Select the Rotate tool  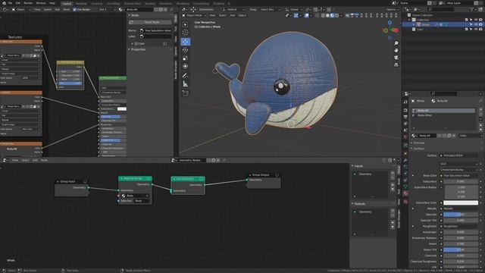coord(185,50)
